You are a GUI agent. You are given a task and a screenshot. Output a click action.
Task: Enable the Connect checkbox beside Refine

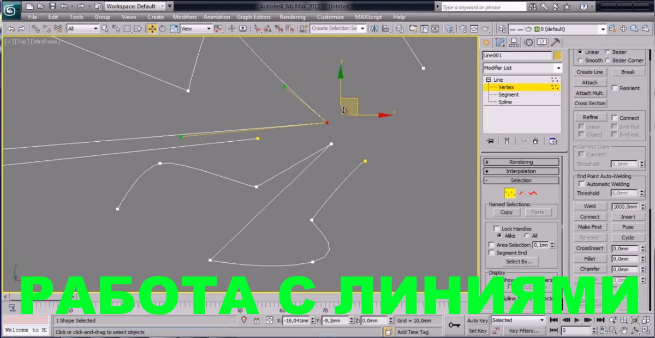615,118
